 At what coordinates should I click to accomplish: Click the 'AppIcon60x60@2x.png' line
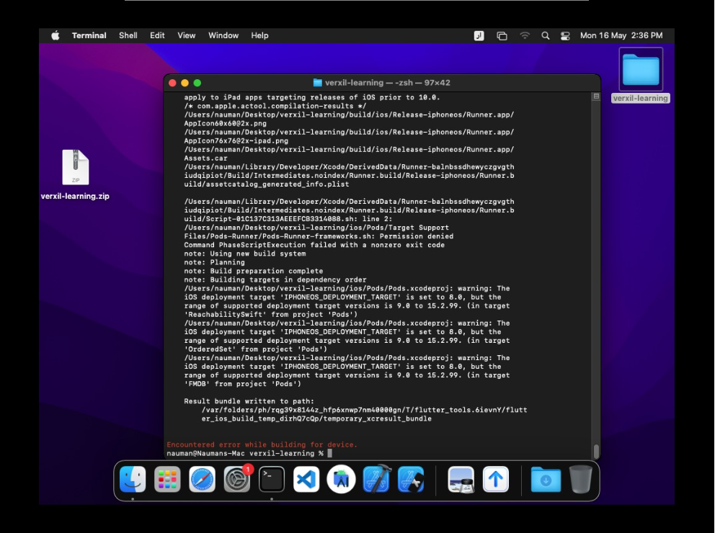[x=226, y=123]
